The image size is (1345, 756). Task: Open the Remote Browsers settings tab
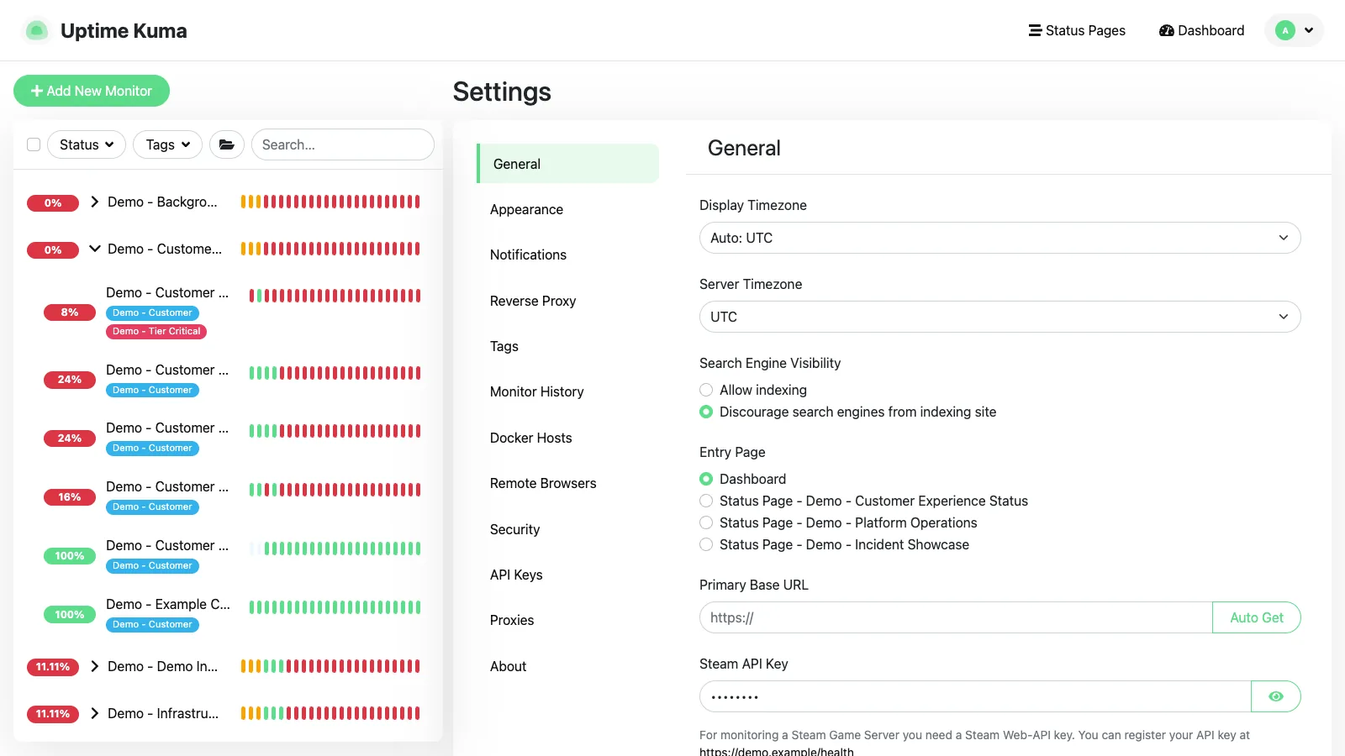pos(567,483)
